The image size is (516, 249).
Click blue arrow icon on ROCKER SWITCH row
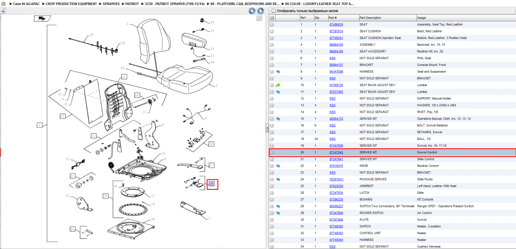tap(278, 213)
